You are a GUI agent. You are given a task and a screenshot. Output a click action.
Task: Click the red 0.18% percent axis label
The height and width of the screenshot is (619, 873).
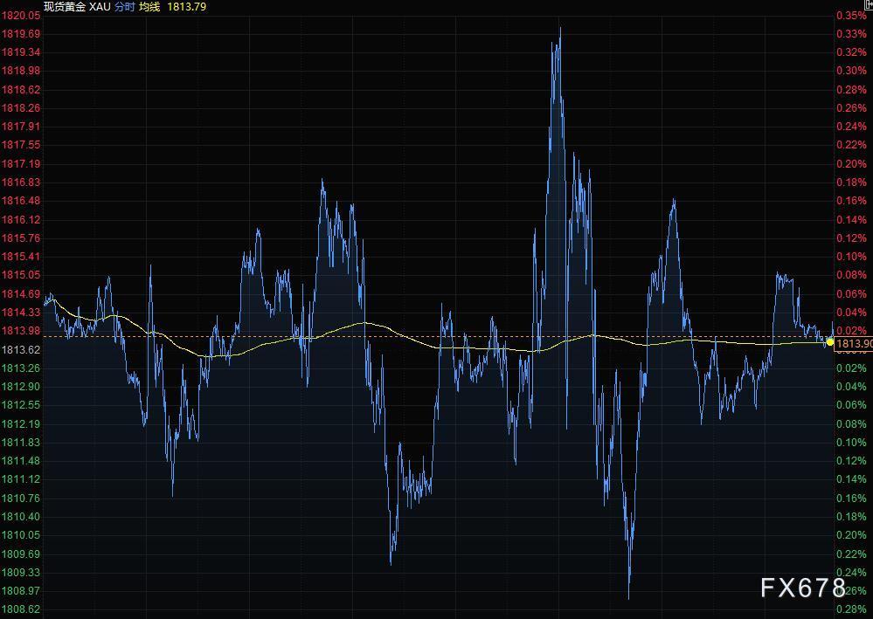(852, 182)
